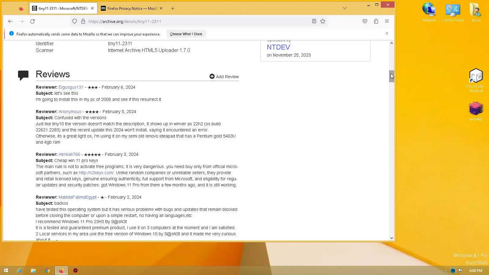Image resolution: width=489 pixels, height=275 pixels.
Task: Select the error422 desktop icon
Action: (x=476, y=112)
